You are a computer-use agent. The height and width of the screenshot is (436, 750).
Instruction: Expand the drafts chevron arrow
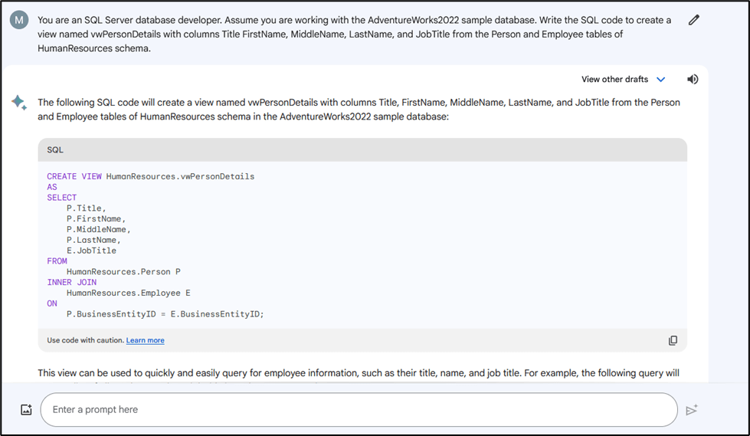[661, 79]
